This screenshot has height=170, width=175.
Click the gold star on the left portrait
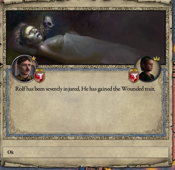(34, 58)
